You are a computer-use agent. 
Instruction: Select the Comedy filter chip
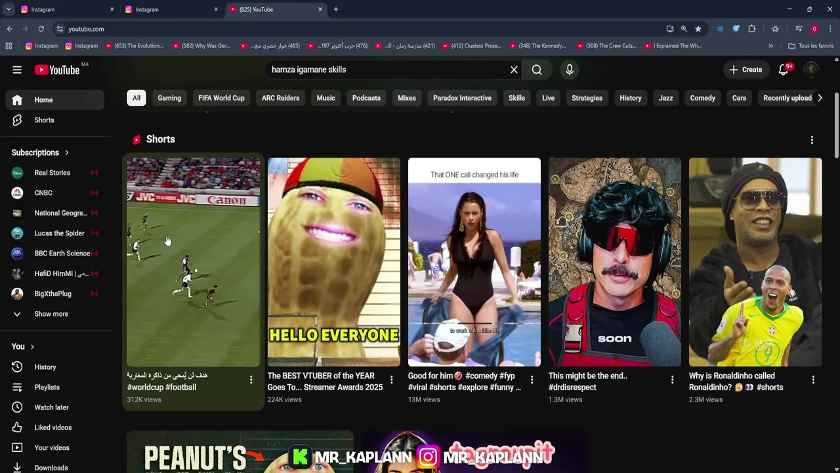coord(702,98)
